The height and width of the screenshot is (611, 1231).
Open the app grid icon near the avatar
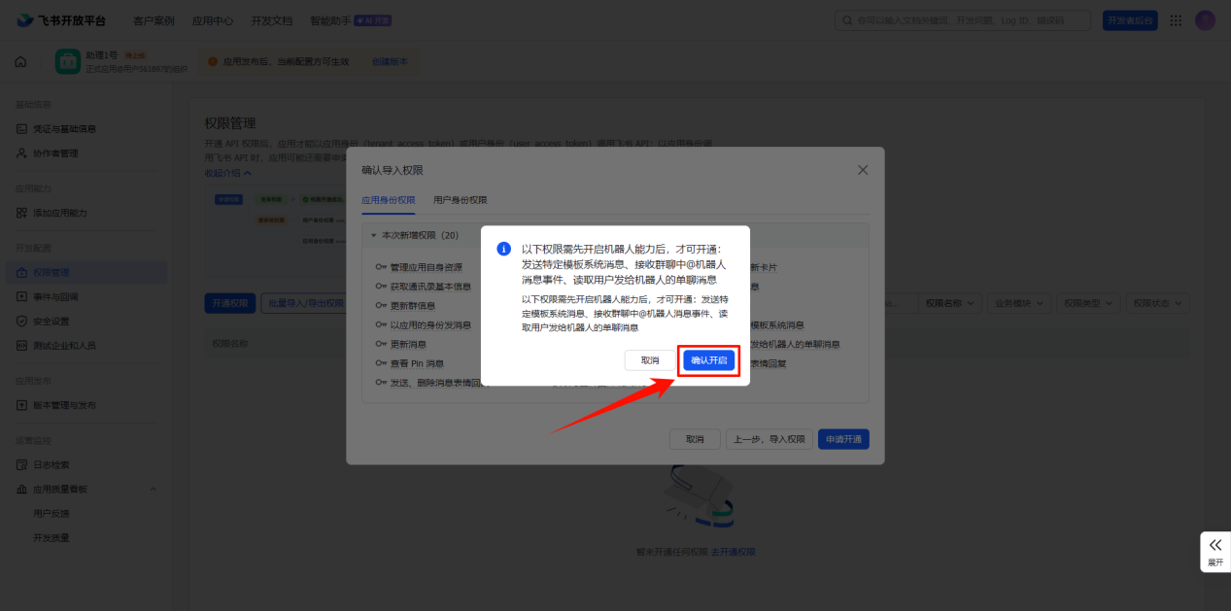1175,19
